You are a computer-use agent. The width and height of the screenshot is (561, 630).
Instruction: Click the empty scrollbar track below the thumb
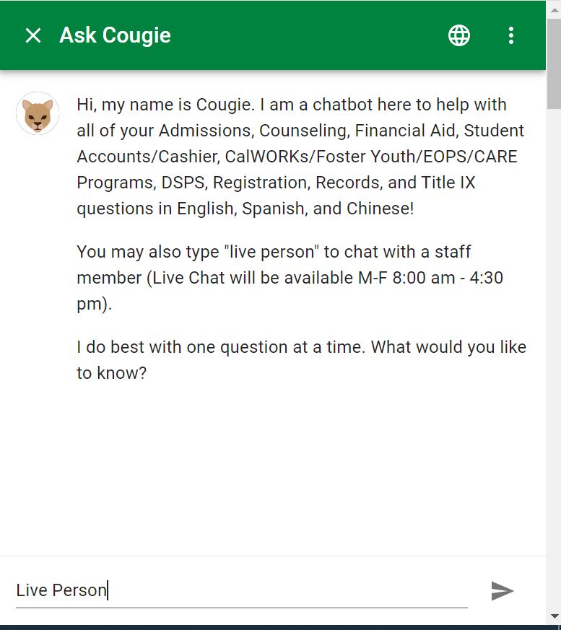pyautogui.click(x=554, y=361)
